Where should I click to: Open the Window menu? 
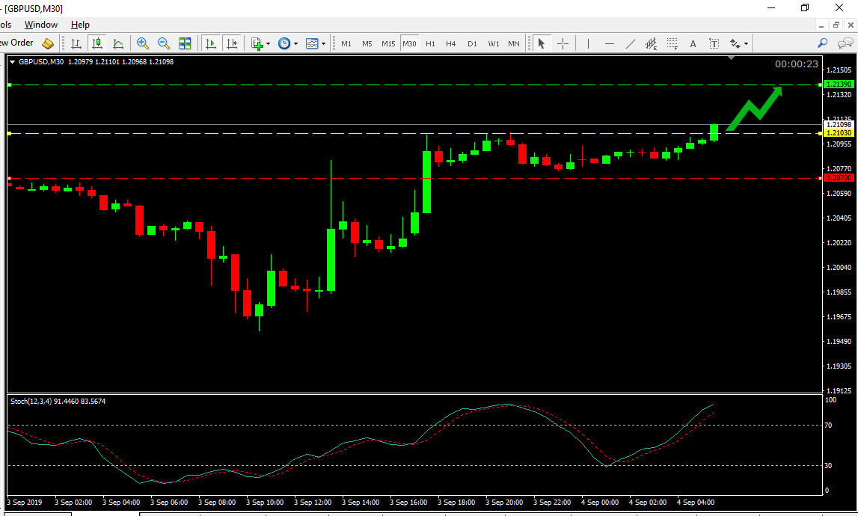(41, 25)
